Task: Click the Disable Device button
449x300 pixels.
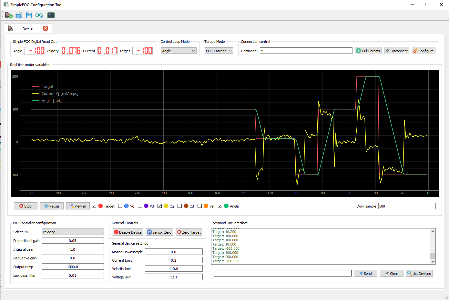Action: (x=128, y=232)
